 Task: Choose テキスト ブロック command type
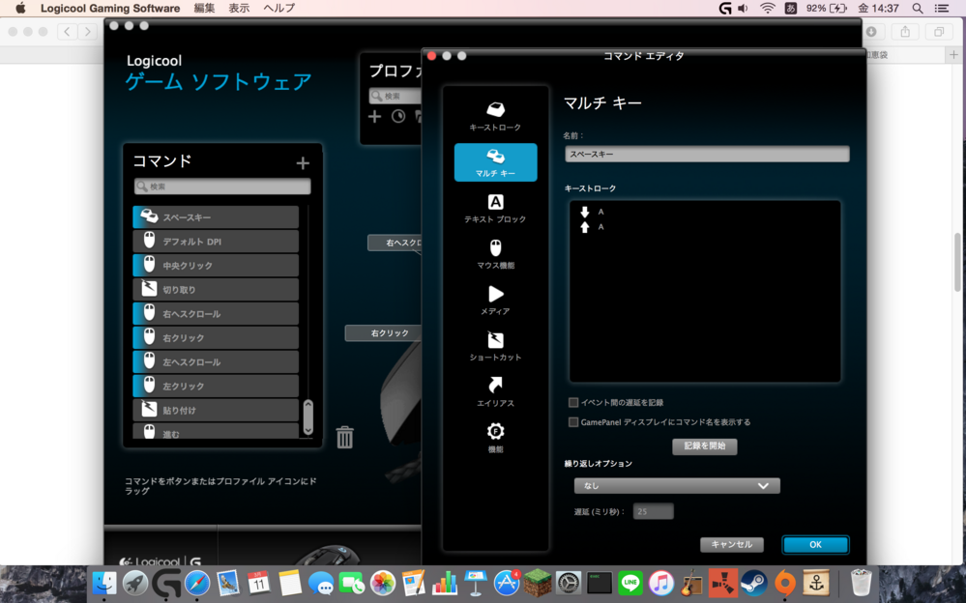pos(495,208)
